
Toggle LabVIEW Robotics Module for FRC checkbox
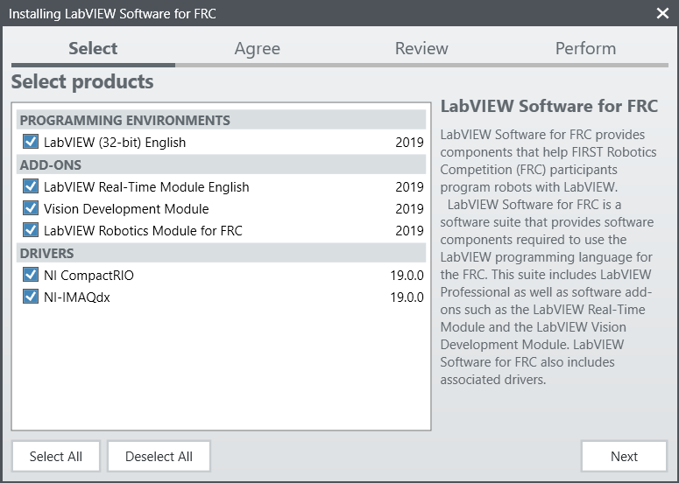[31, 230]
